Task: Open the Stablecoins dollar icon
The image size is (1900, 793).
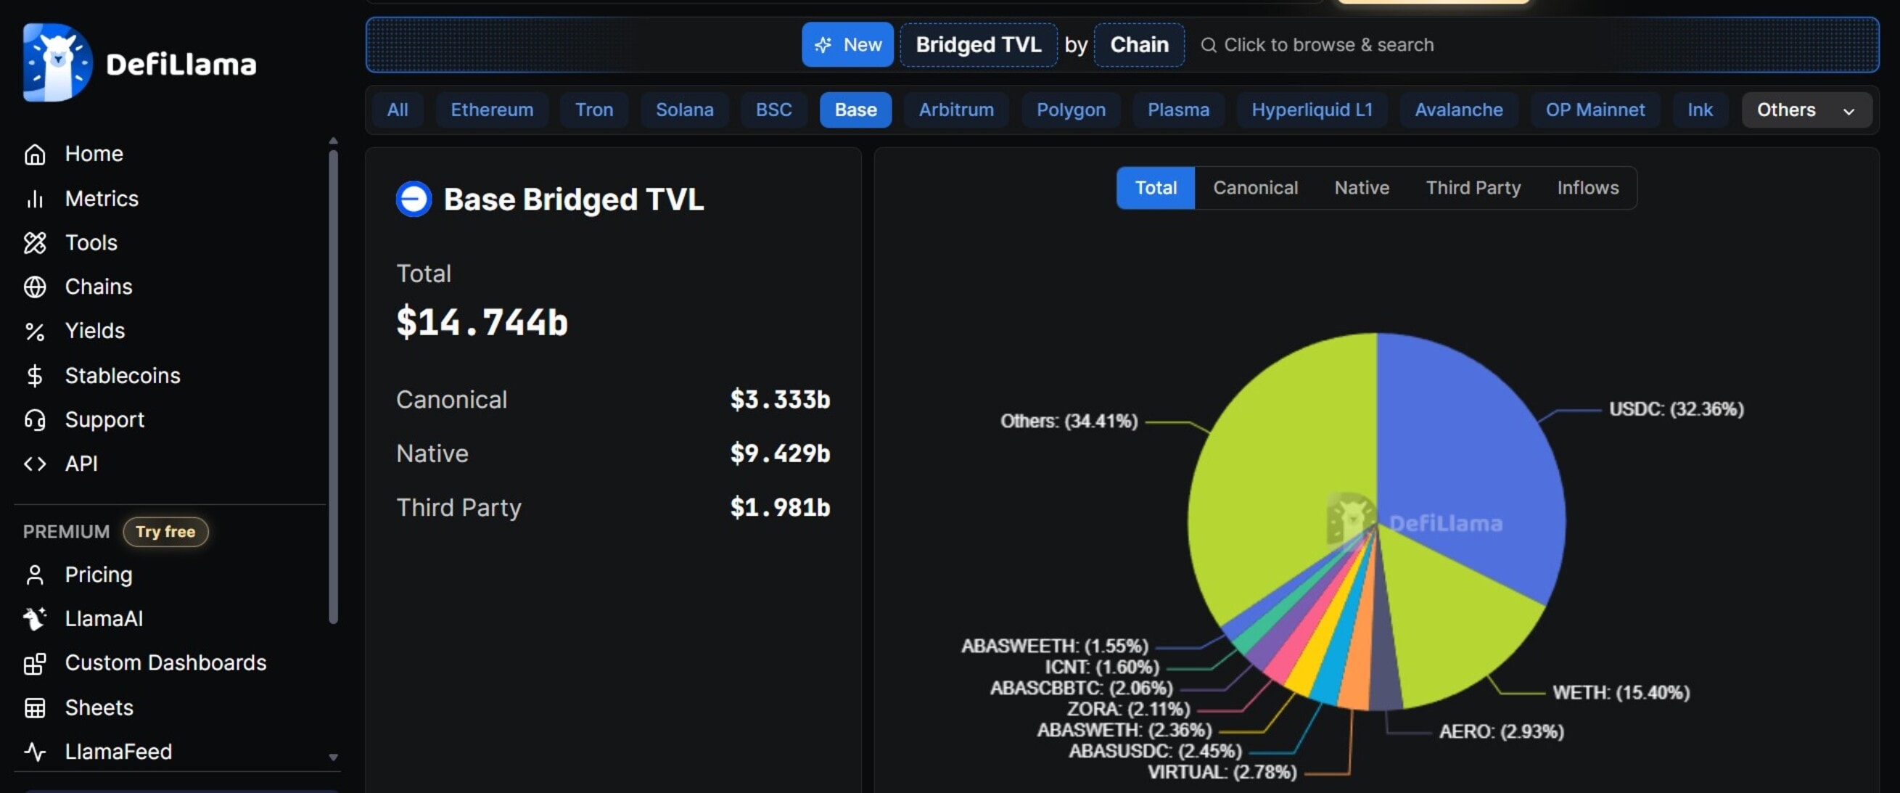Action: tap(36, 375)
